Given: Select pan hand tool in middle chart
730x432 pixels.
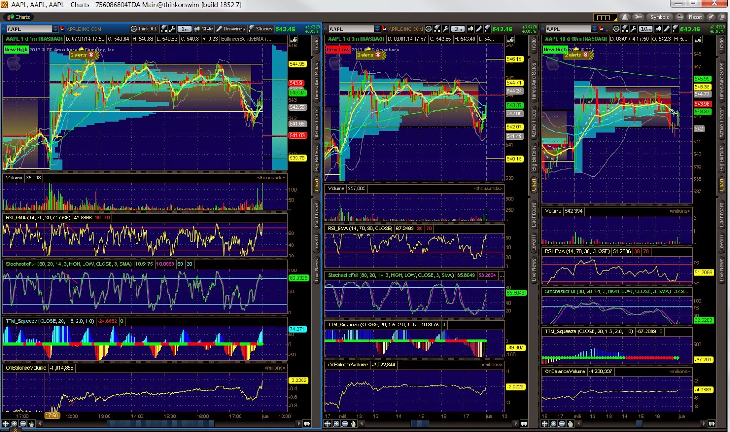Looking at the screenshot, I should point(353,423).
